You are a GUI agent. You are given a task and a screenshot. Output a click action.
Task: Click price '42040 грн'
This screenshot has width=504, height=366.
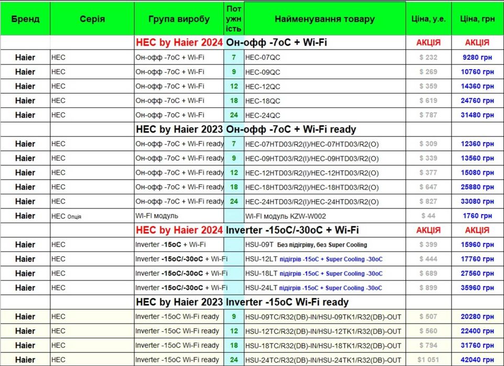point(477,360)
